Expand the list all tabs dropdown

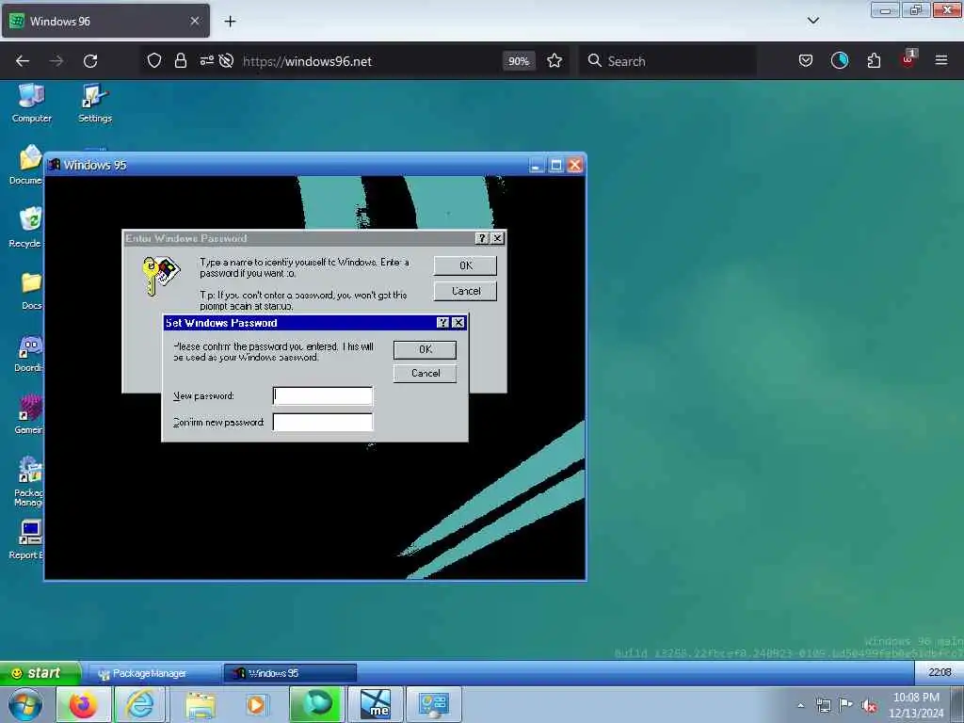[x=812, y=21]
